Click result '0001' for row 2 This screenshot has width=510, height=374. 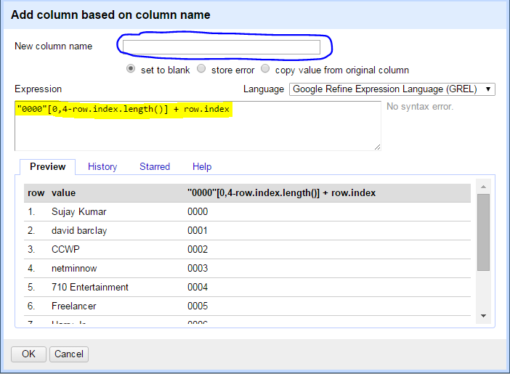[198, 231]
